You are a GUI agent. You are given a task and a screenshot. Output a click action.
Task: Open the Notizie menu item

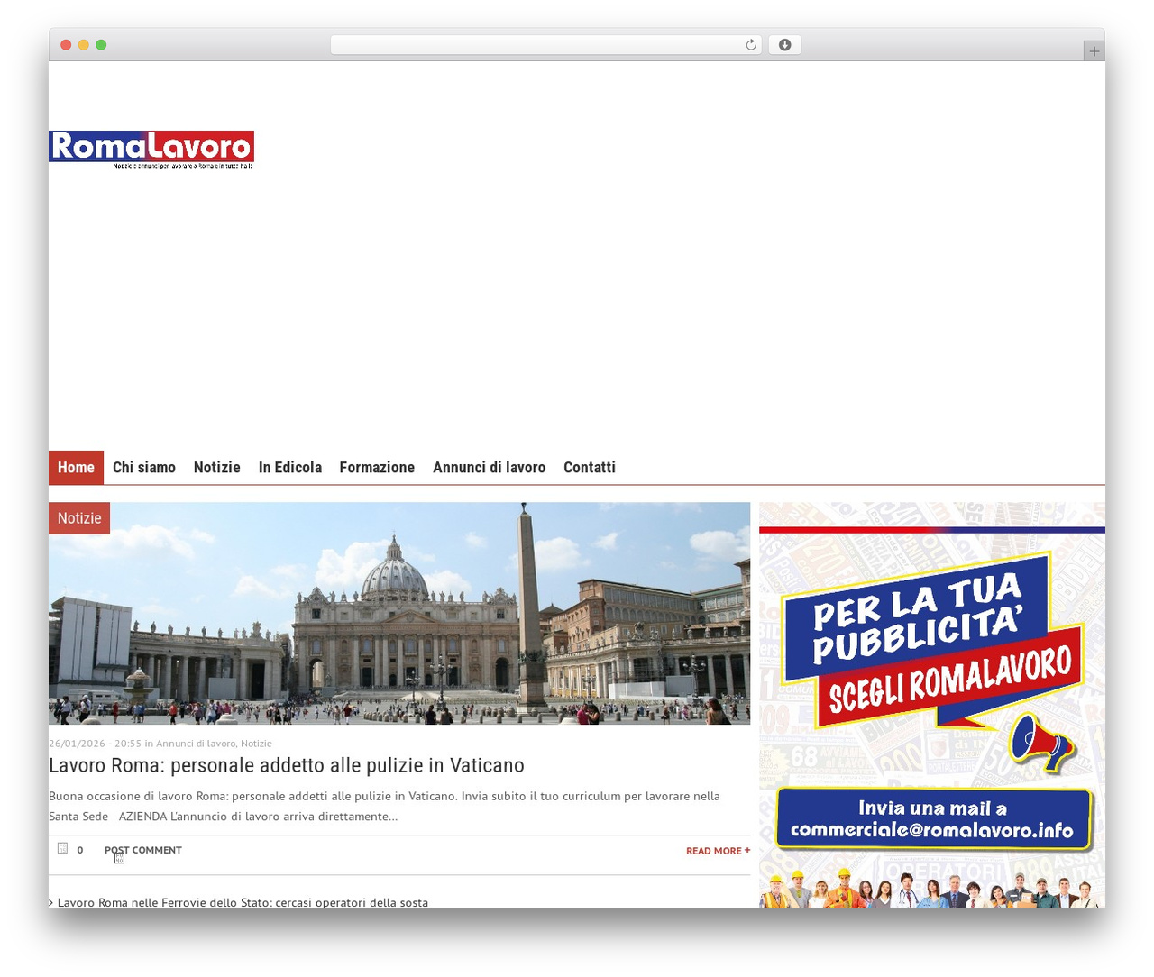click(x=217, y=468)
